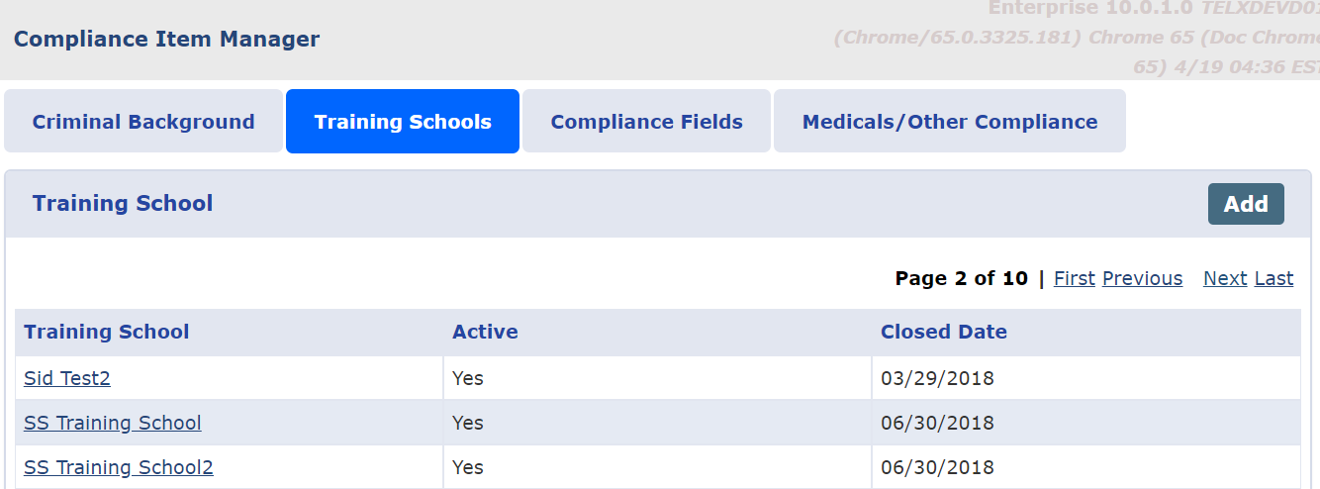Click Active value Yes for Sid Test2

click(x=468, y=378)
